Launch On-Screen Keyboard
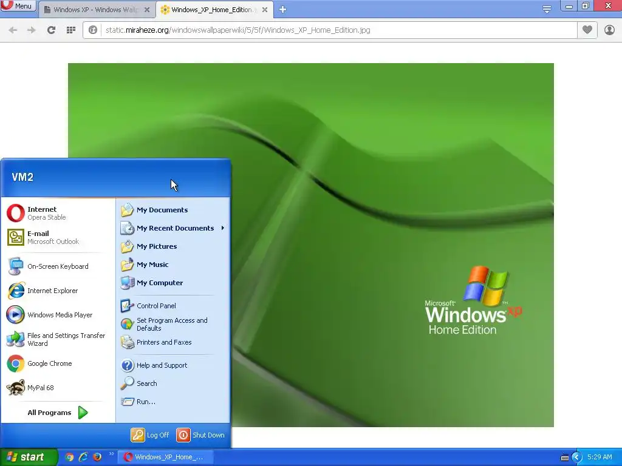This screenshot has height=466, width=622. 58,266
